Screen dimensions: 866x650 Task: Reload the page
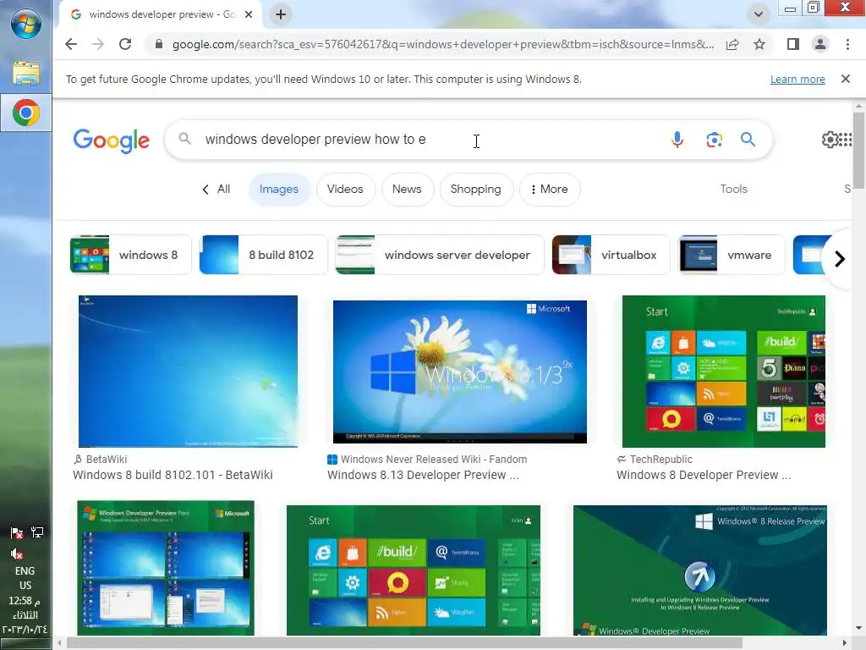coord(125,44)
